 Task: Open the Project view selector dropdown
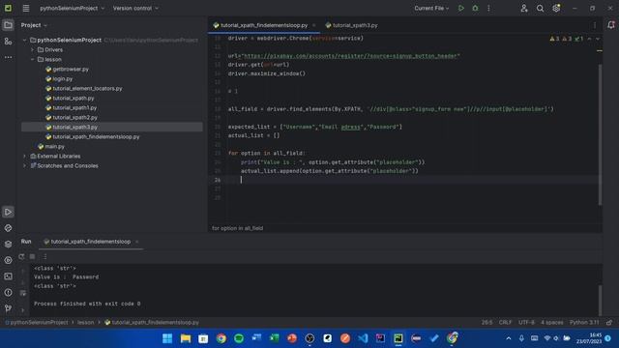coord(34,25)
